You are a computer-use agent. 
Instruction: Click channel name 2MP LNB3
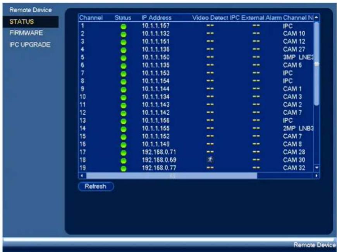pos(298,129)
